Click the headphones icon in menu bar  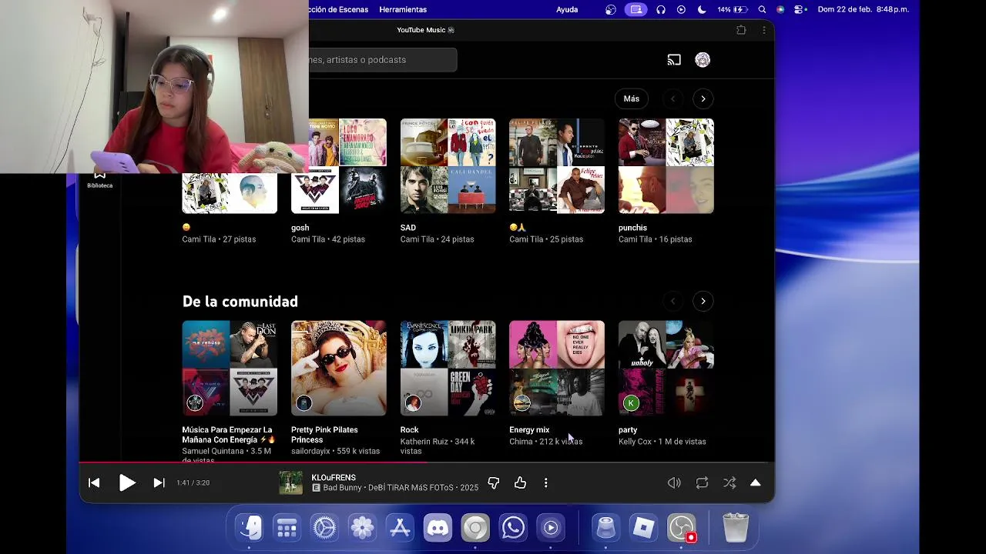click(661, 9)
